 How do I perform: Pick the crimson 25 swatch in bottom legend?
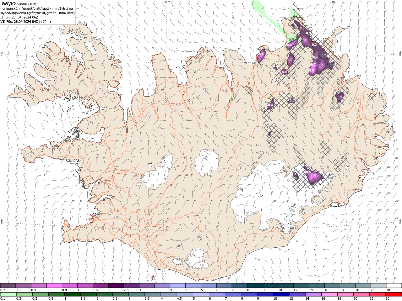tap(377, 294)
